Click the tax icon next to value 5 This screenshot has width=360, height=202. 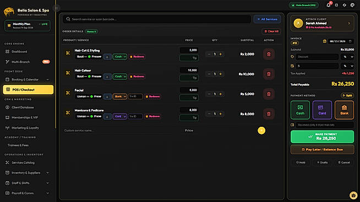[x=292, y=66]
